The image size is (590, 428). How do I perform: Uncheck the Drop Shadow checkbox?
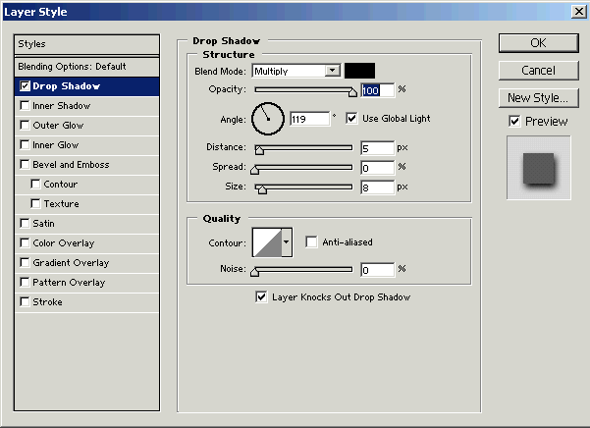tap(25, 86)
